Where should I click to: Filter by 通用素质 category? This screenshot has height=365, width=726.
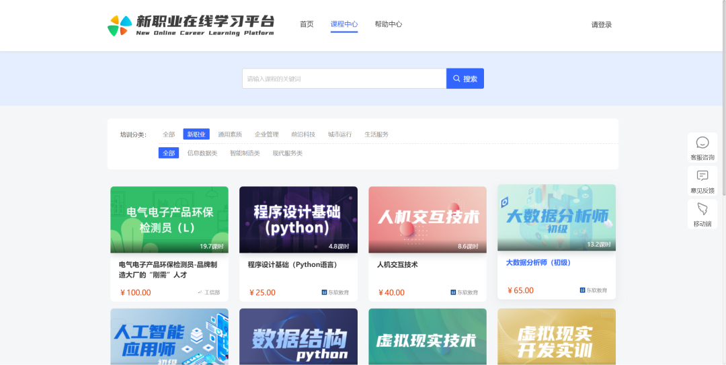click(x=230, y=134)
